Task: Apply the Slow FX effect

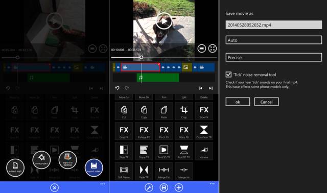Action: coord(204,111)
